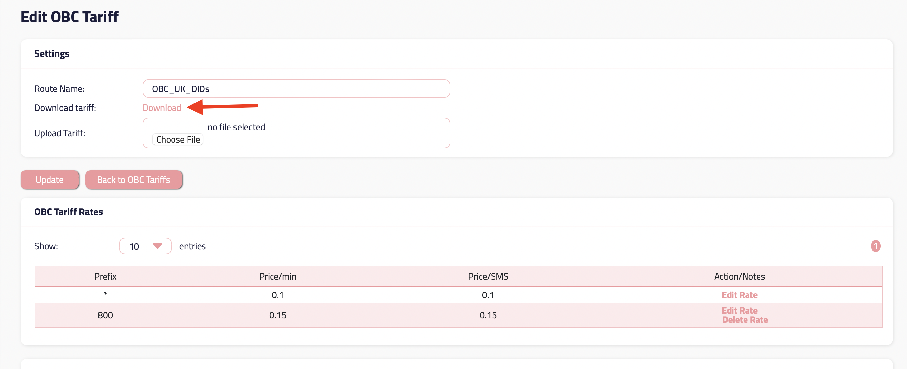
Task: Click Delete Rate for prefix 800
Action: tap(745, 320)
